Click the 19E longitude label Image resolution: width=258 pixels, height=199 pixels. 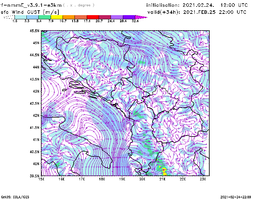[x=122, y=179]
